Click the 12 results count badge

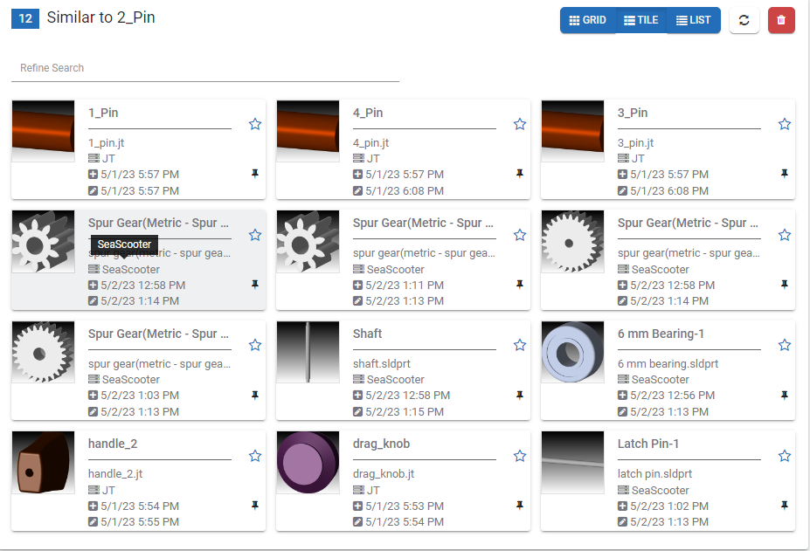coord(25,17)
